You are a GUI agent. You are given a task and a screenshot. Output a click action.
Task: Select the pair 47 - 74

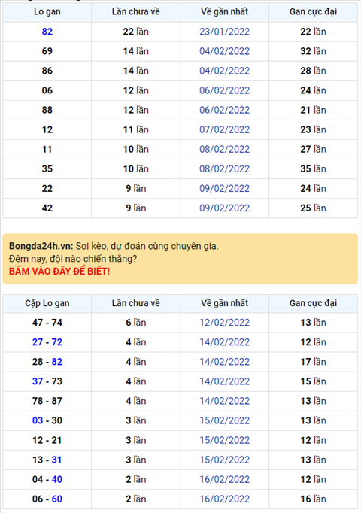47,323
